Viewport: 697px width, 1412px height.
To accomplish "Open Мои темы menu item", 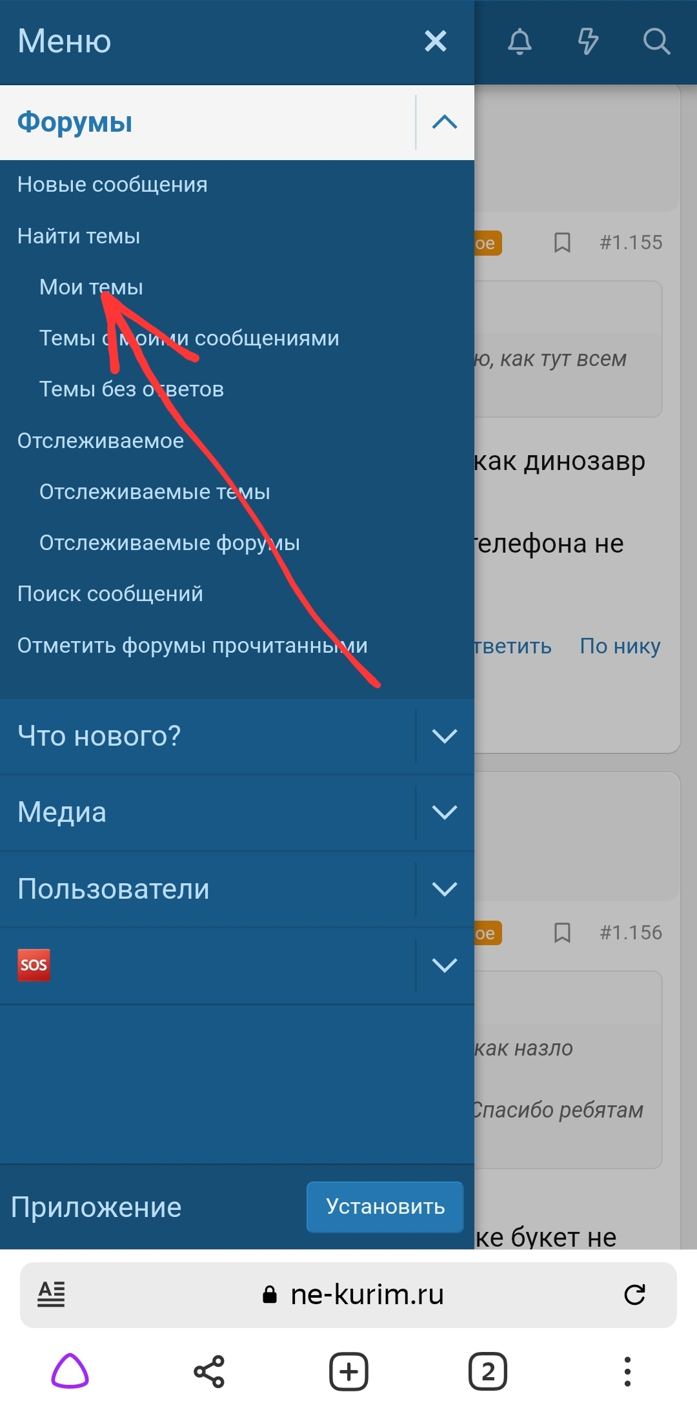I will (91, 287).
